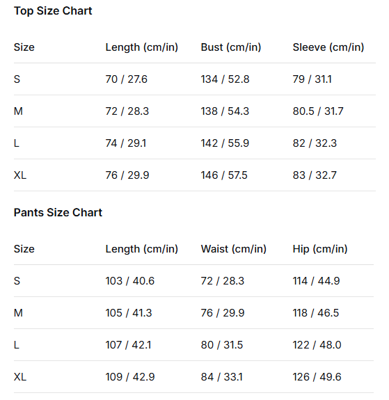Click the waist value 80 / 31.5

click(x=222, y=345)
